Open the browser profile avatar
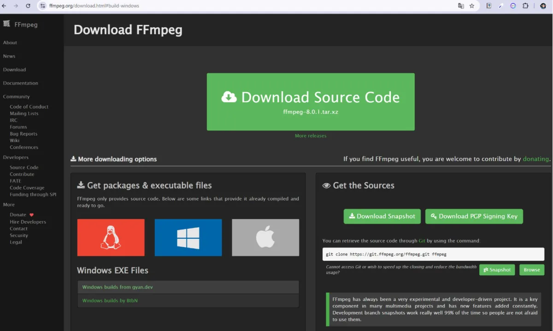 543,6
